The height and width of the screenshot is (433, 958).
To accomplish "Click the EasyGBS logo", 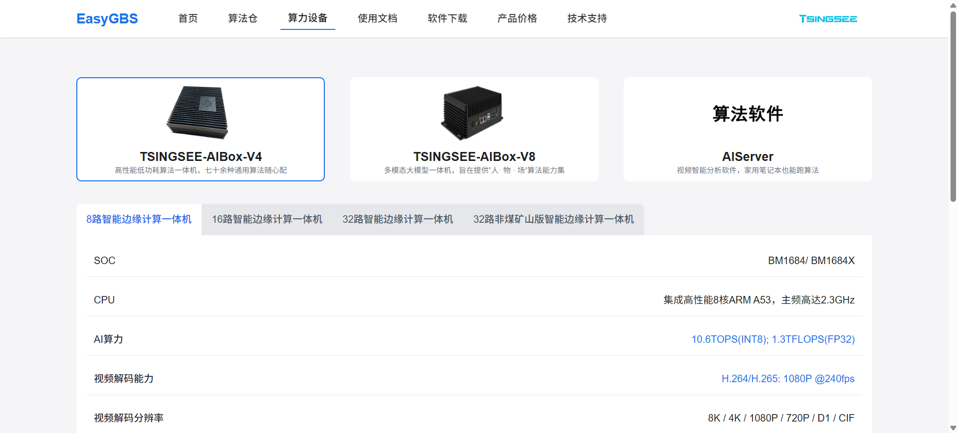I will 107,18.
